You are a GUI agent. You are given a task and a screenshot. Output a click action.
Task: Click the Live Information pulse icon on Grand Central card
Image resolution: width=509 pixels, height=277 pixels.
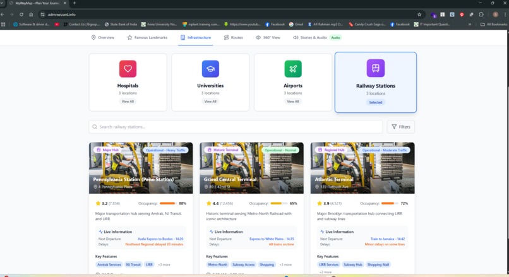pyautogui.click(x=212, y=232)
